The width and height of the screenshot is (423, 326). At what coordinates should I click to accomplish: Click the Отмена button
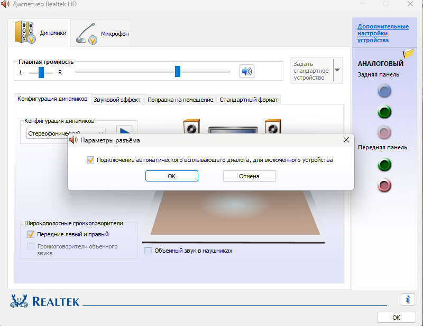[x=249, y=176]
